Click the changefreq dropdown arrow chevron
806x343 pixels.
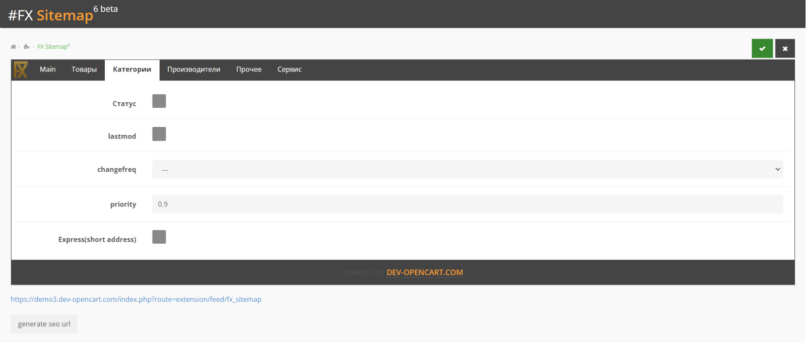click(x=778, y=169)
